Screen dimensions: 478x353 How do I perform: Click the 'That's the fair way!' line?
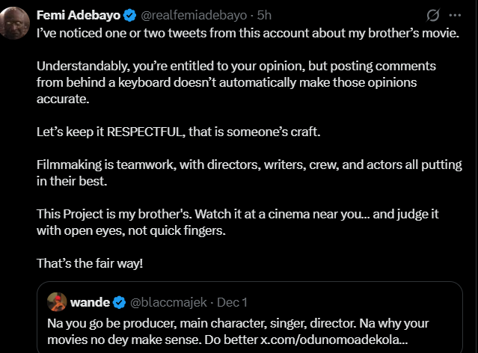pos(91,263)
